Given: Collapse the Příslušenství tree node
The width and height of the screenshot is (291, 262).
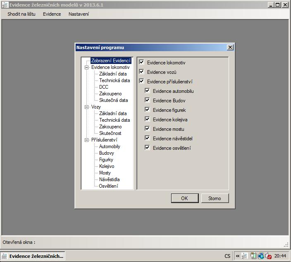Looking at the screenshot, I should (87, 140).
